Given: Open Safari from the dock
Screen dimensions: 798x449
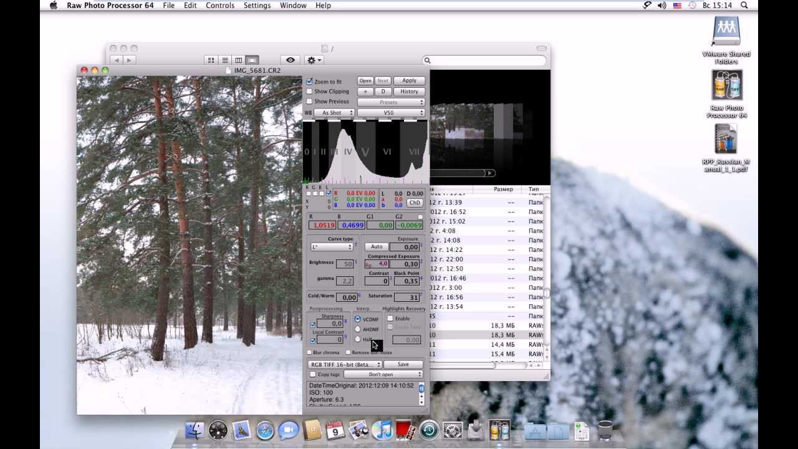Looking at the screenshot, I should click(x=265, y=430).
